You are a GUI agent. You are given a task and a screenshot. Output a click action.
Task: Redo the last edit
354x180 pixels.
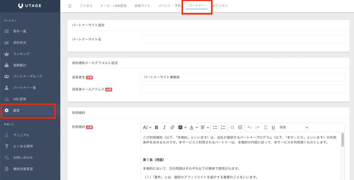click(x=257, y=127)
